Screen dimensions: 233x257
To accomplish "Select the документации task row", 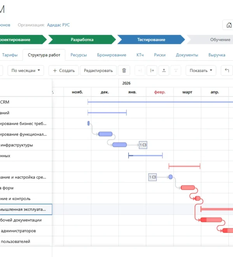I will coord(26,220).
